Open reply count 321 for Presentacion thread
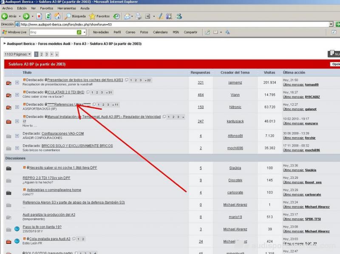The height and width of the screenshot is (254, 340). click(x=201, y=82)
